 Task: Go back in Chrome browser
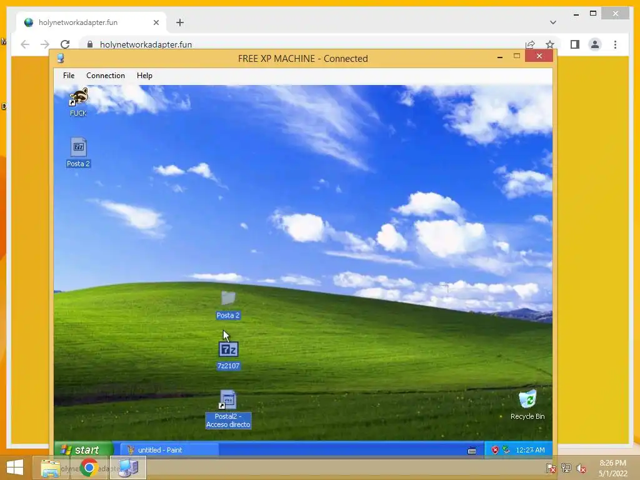click(x=25, y=44)
